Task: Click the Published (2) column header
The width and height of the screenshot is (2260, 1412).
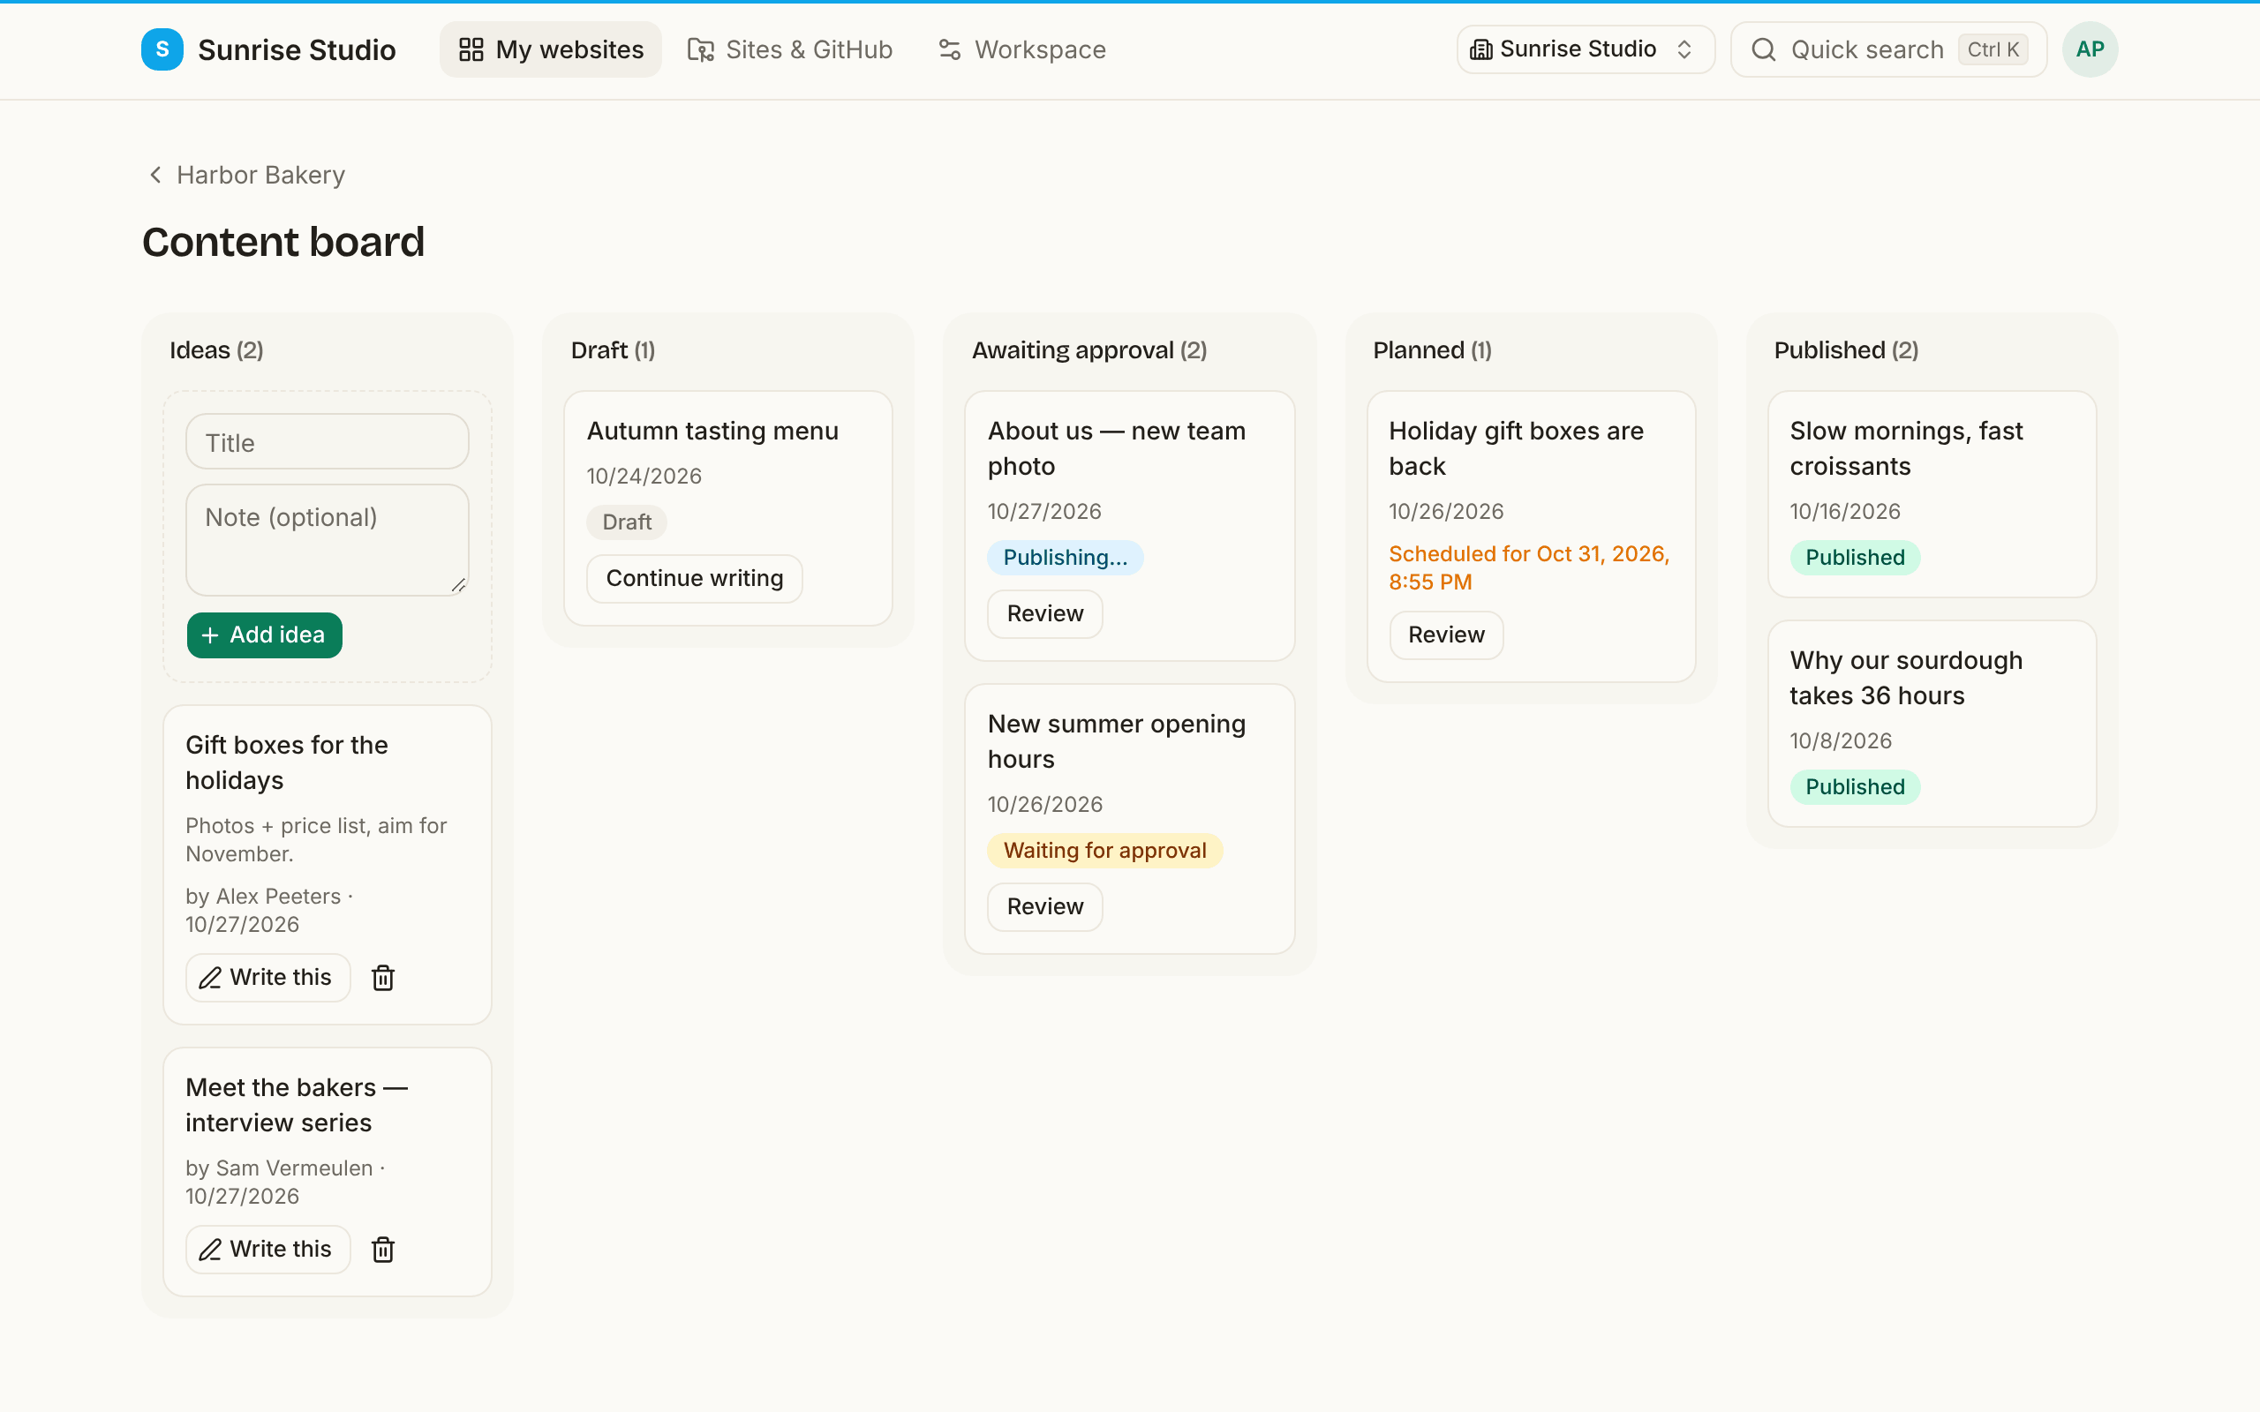Action: 1845,350
